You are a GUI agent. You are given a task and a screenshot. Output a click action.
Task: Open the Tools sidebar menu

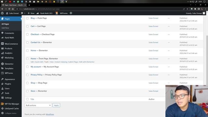point(7,93)
